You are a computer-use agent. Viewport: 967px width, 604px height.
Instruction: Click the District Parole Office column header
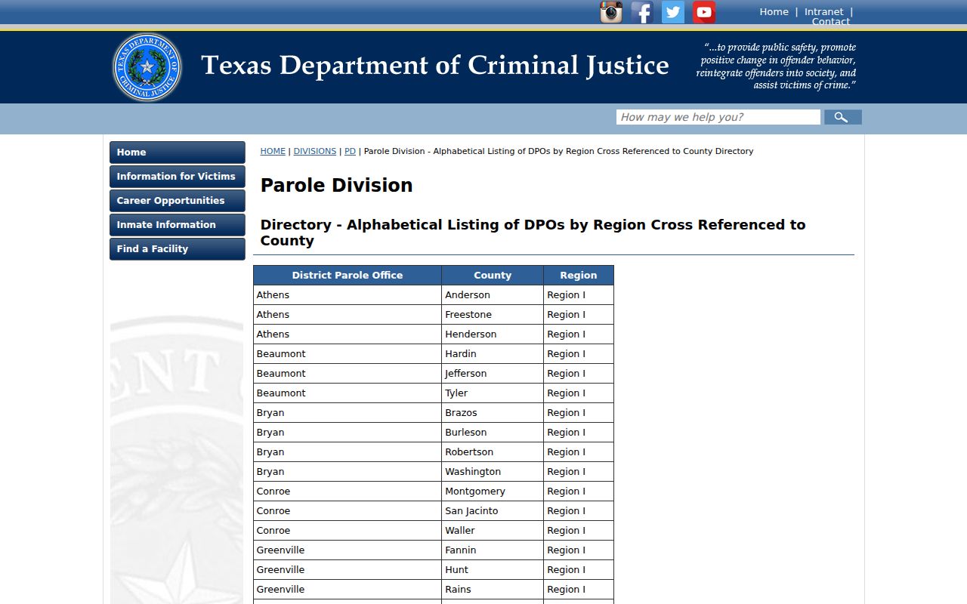(x=348, y=276)
